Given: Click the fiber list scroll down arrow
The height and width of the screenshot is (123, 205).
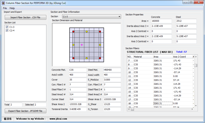Looking at the screenshot, I should pos(196,106).
